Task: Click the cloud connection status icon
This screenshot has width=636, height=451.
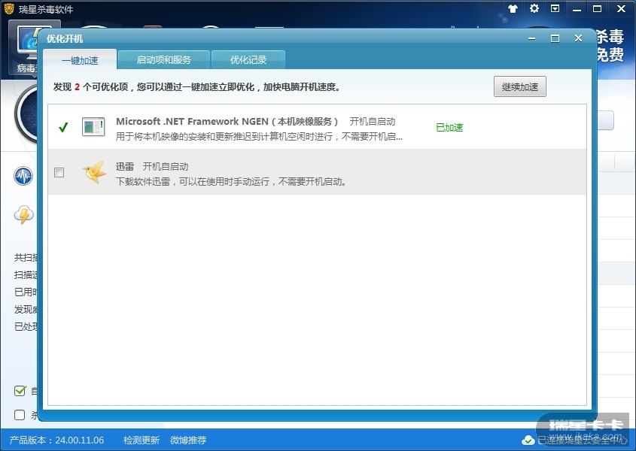Action: pos(528,440)
